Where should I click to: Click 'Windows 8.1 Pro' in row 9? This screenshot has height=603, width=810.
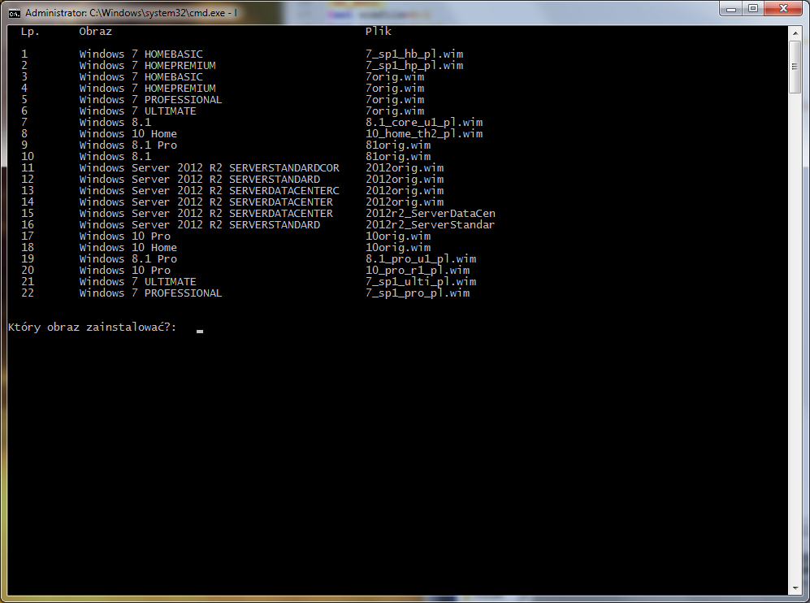(128, 145)
